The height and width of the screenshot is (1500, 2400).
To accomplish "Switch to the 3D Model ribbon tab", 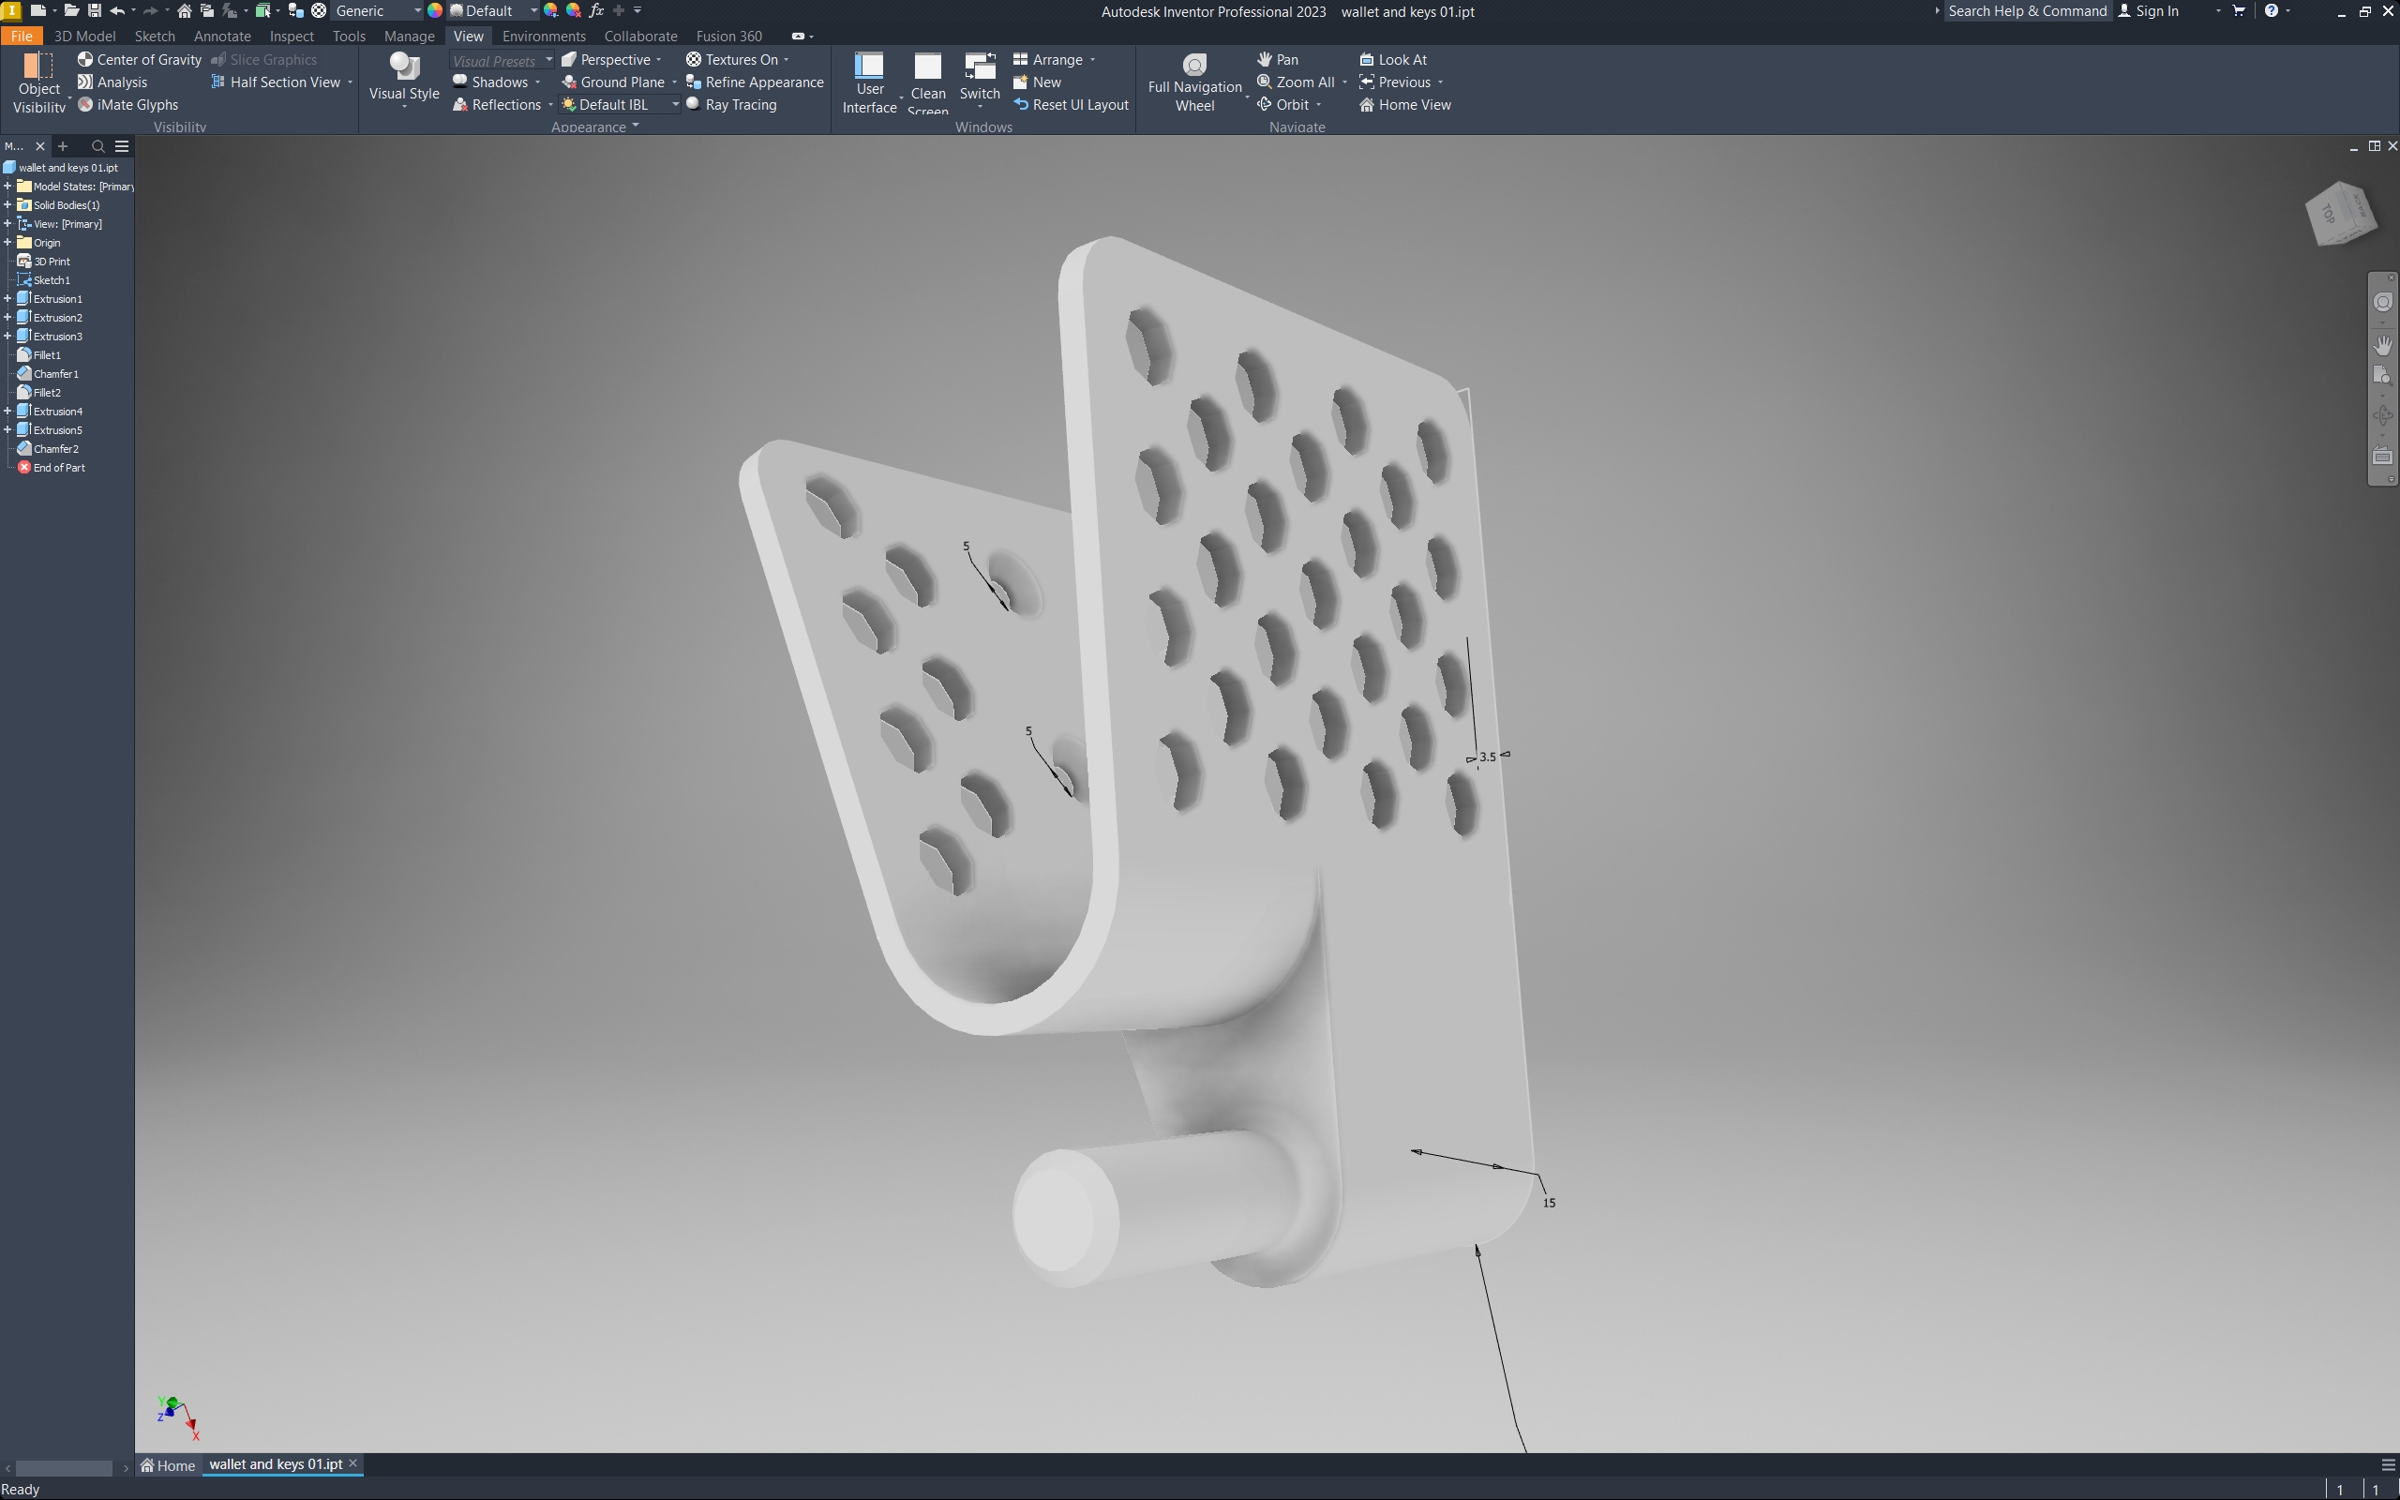I will tap(84, 36).
